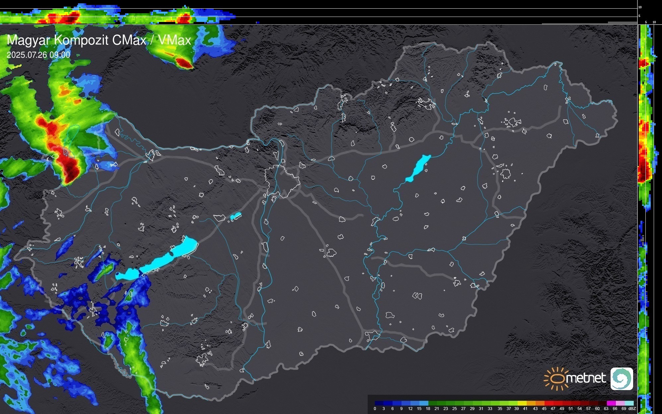
Task: Click the teal swirl logo icon
Action: pos(622,378)
